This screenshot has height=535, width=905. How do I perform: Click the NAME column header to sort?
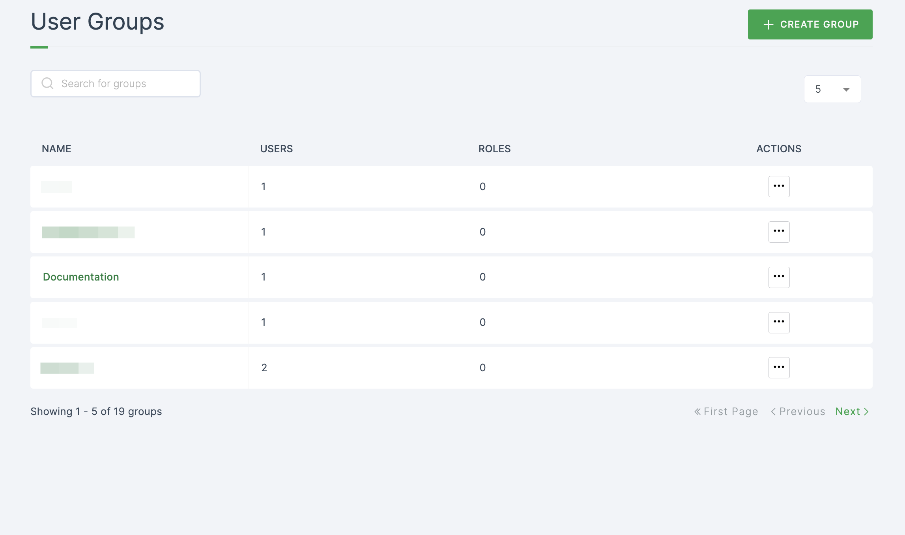tap(57, 148)
